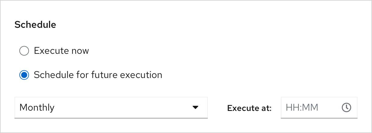Open the clock time picker icon
This screenshot has width=372, height=133.
pyautogui.click(x=346, y=107)
